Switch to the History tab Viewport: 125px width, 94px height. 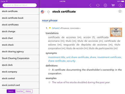[x=28, y=91]
